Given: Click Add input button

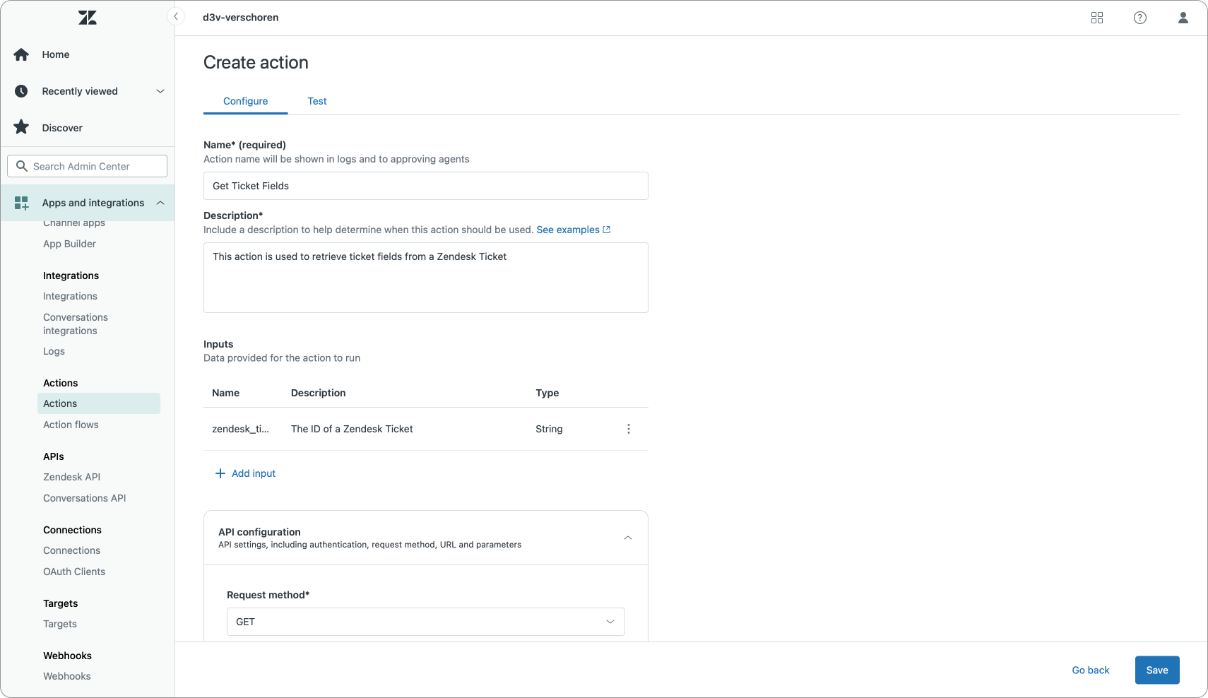Looking at the screenshot, I should pos(245,473).
